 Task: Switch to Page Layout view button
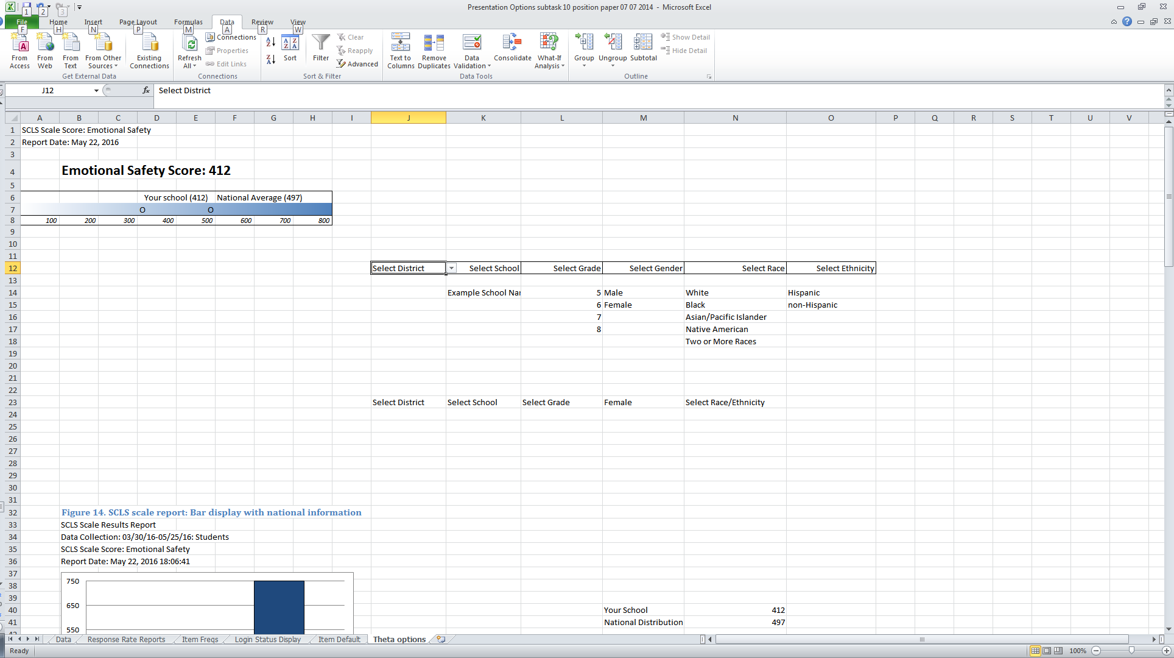tap(1047, 651)
